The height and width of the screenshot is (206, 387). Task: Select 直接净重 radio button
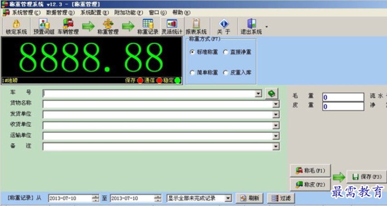click(x=226, y=52)
